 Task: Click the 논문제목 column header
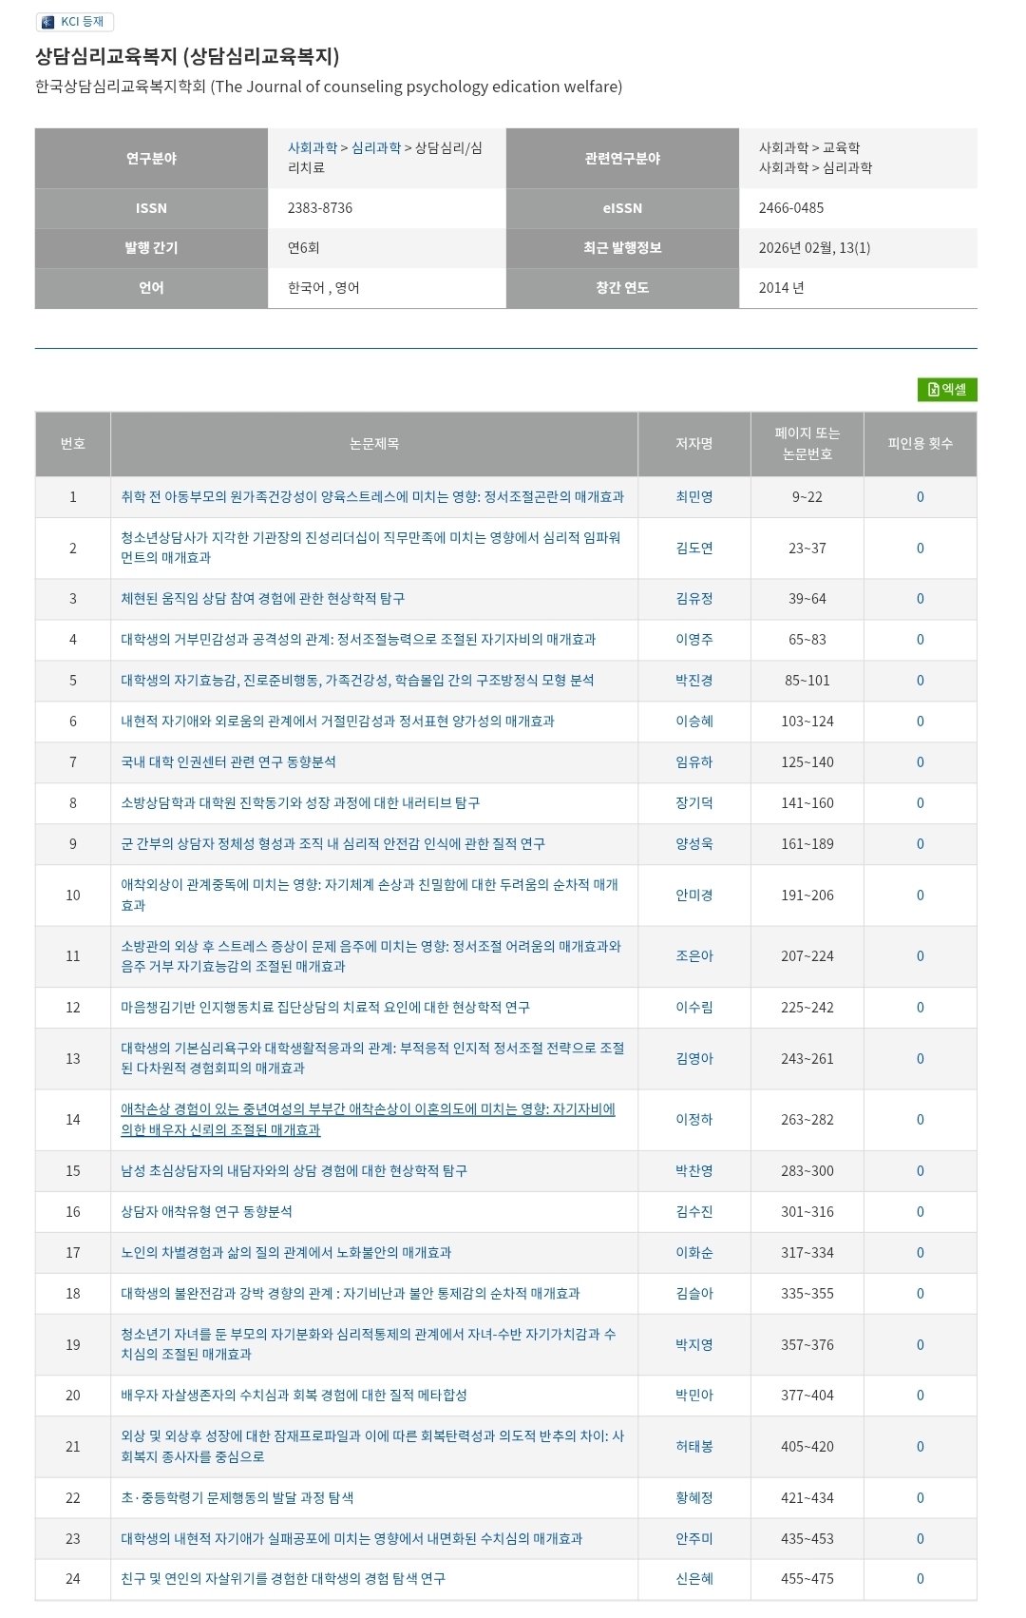[373, 444]
